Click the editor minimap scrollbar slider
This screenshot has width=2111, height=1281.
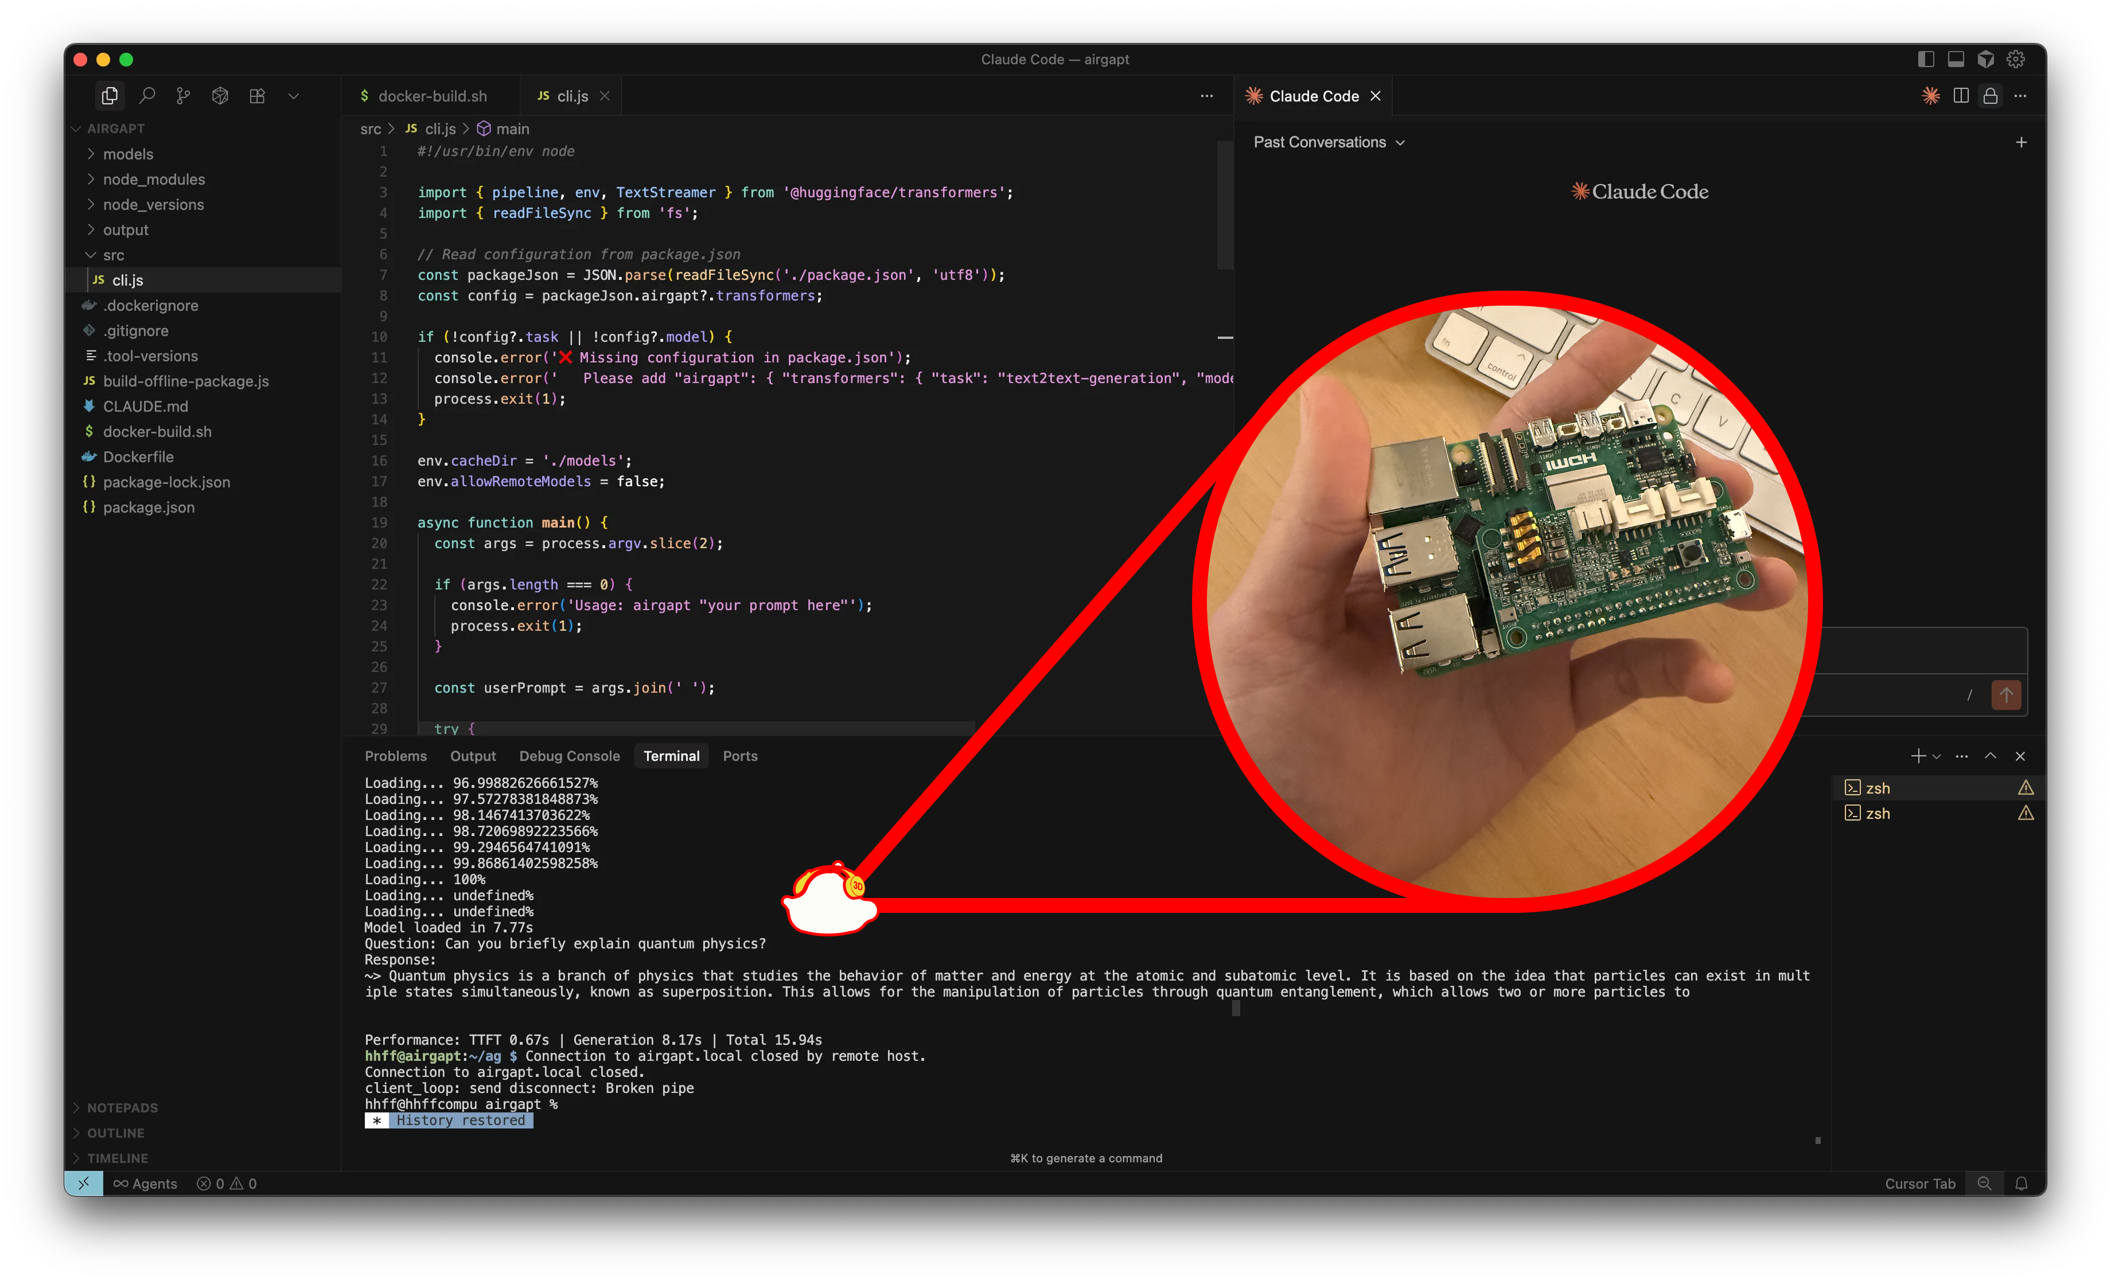[x=1224, y=205]
